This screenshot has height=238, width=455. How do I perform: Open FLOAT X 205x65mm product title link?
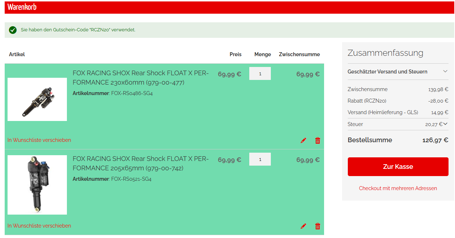140,163
